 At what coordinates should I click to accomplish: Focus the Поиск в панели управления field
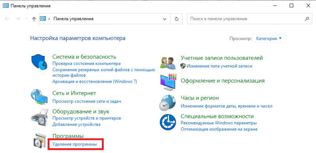[x=250, y=19]
